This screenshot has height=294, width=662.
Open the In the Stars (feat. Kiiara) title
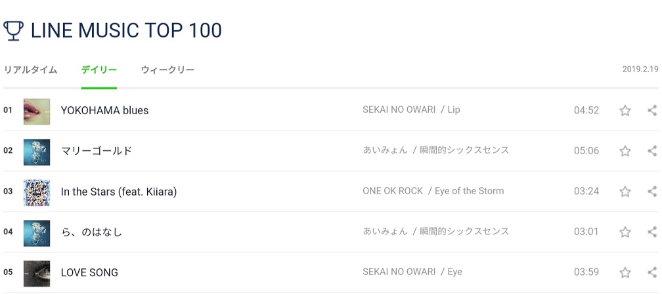point(119,192)
